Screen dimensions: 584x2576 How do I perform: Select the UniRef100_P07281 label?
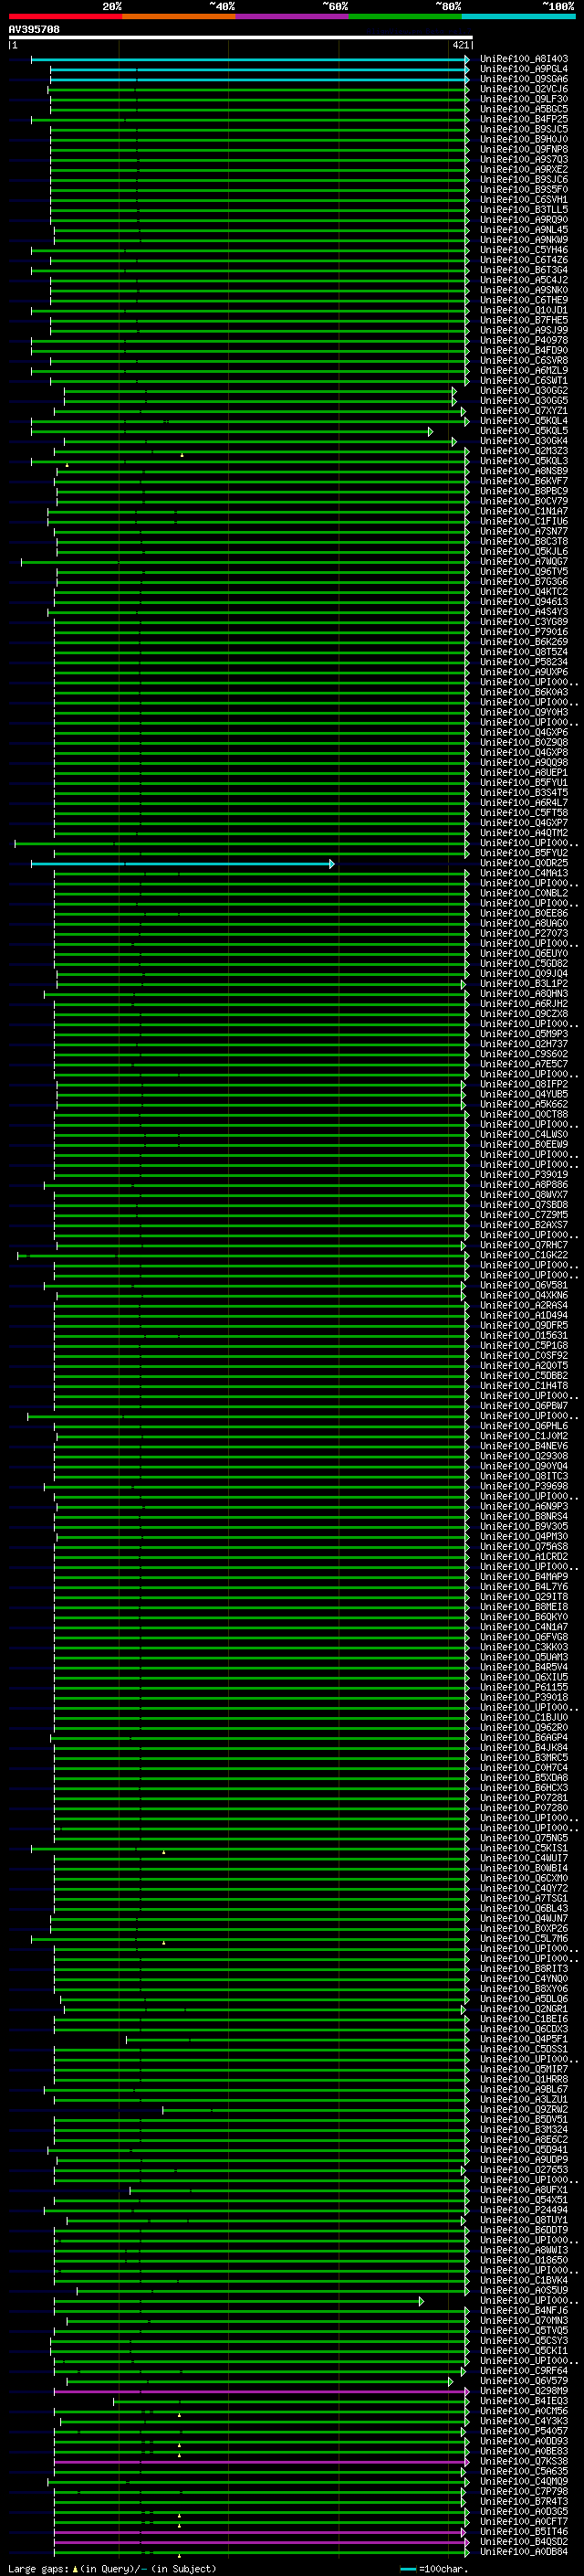tap(524, 1798)
